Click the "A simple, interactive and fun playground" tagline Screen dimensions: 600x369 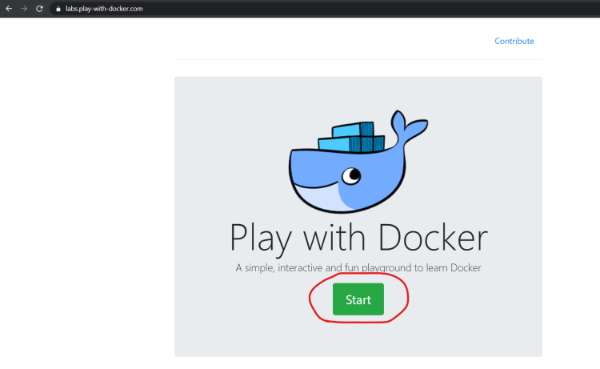(x=358, y=267)
